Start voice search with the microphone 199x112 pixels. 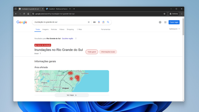[99, 22]
